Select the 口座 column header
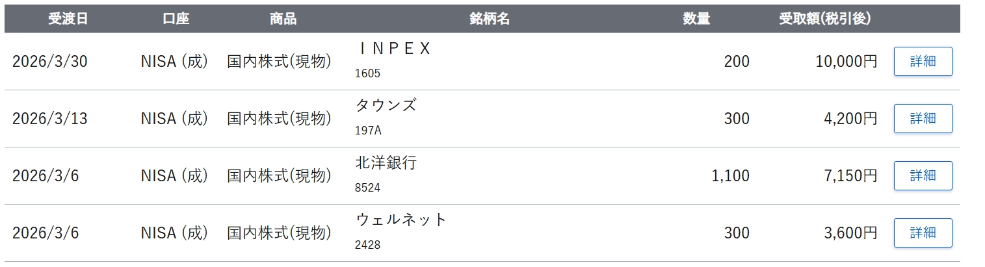The height and width of the screenshot is (267, 985). 176,19
